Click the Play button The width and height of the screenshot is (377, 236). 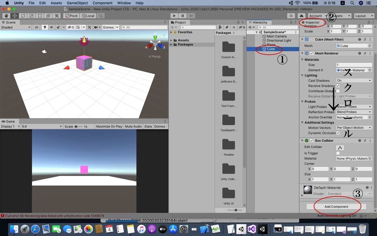(x=174, y=16)
